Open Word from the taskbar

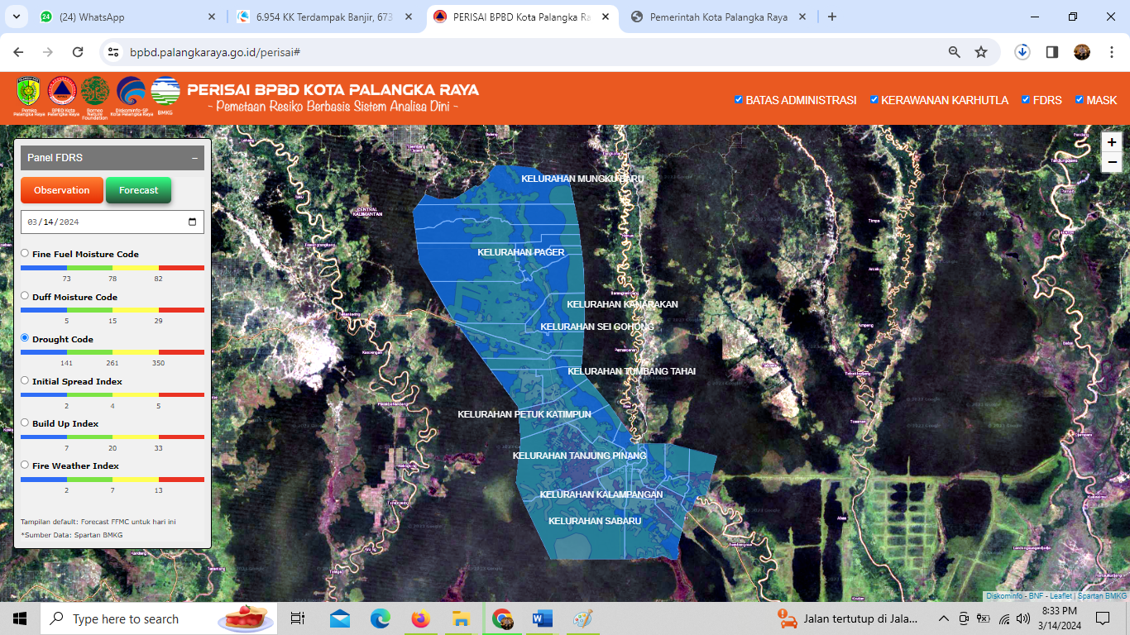click(x=542, y=618)
